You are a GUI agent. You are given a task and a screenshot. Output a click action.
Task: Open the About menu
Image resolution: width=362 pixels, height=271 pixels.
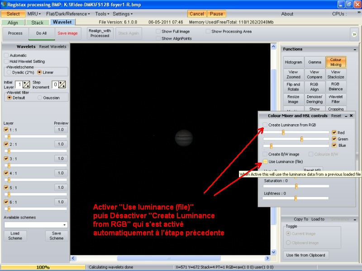point(287,14)
